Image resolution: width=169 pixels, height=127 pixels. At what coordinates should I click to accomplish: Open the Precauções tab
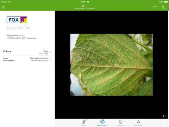[x=139, y=123]
